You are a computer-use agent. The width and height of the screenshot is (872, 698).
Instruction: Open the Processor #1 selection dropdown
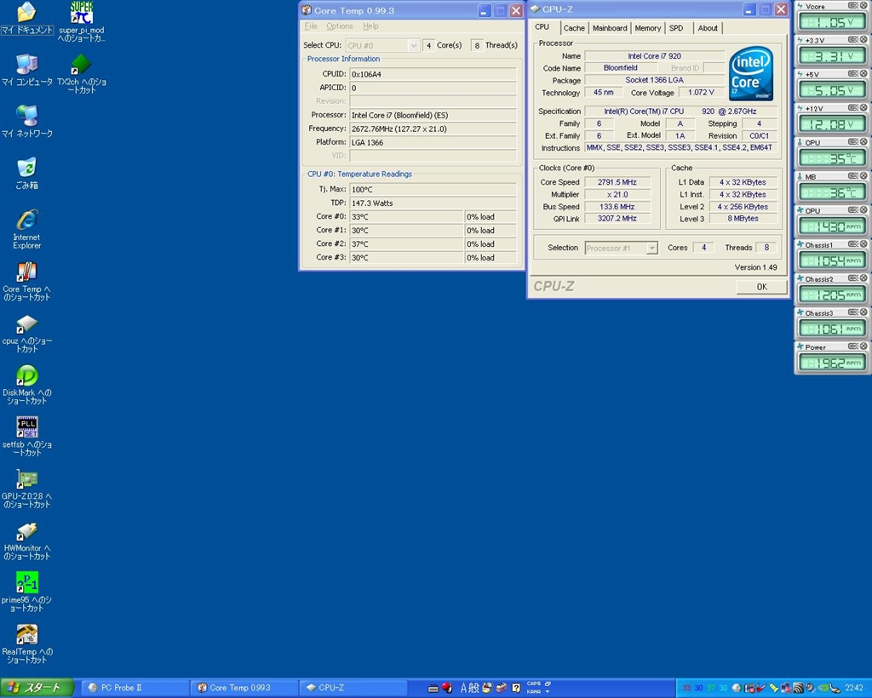point(651,248)
